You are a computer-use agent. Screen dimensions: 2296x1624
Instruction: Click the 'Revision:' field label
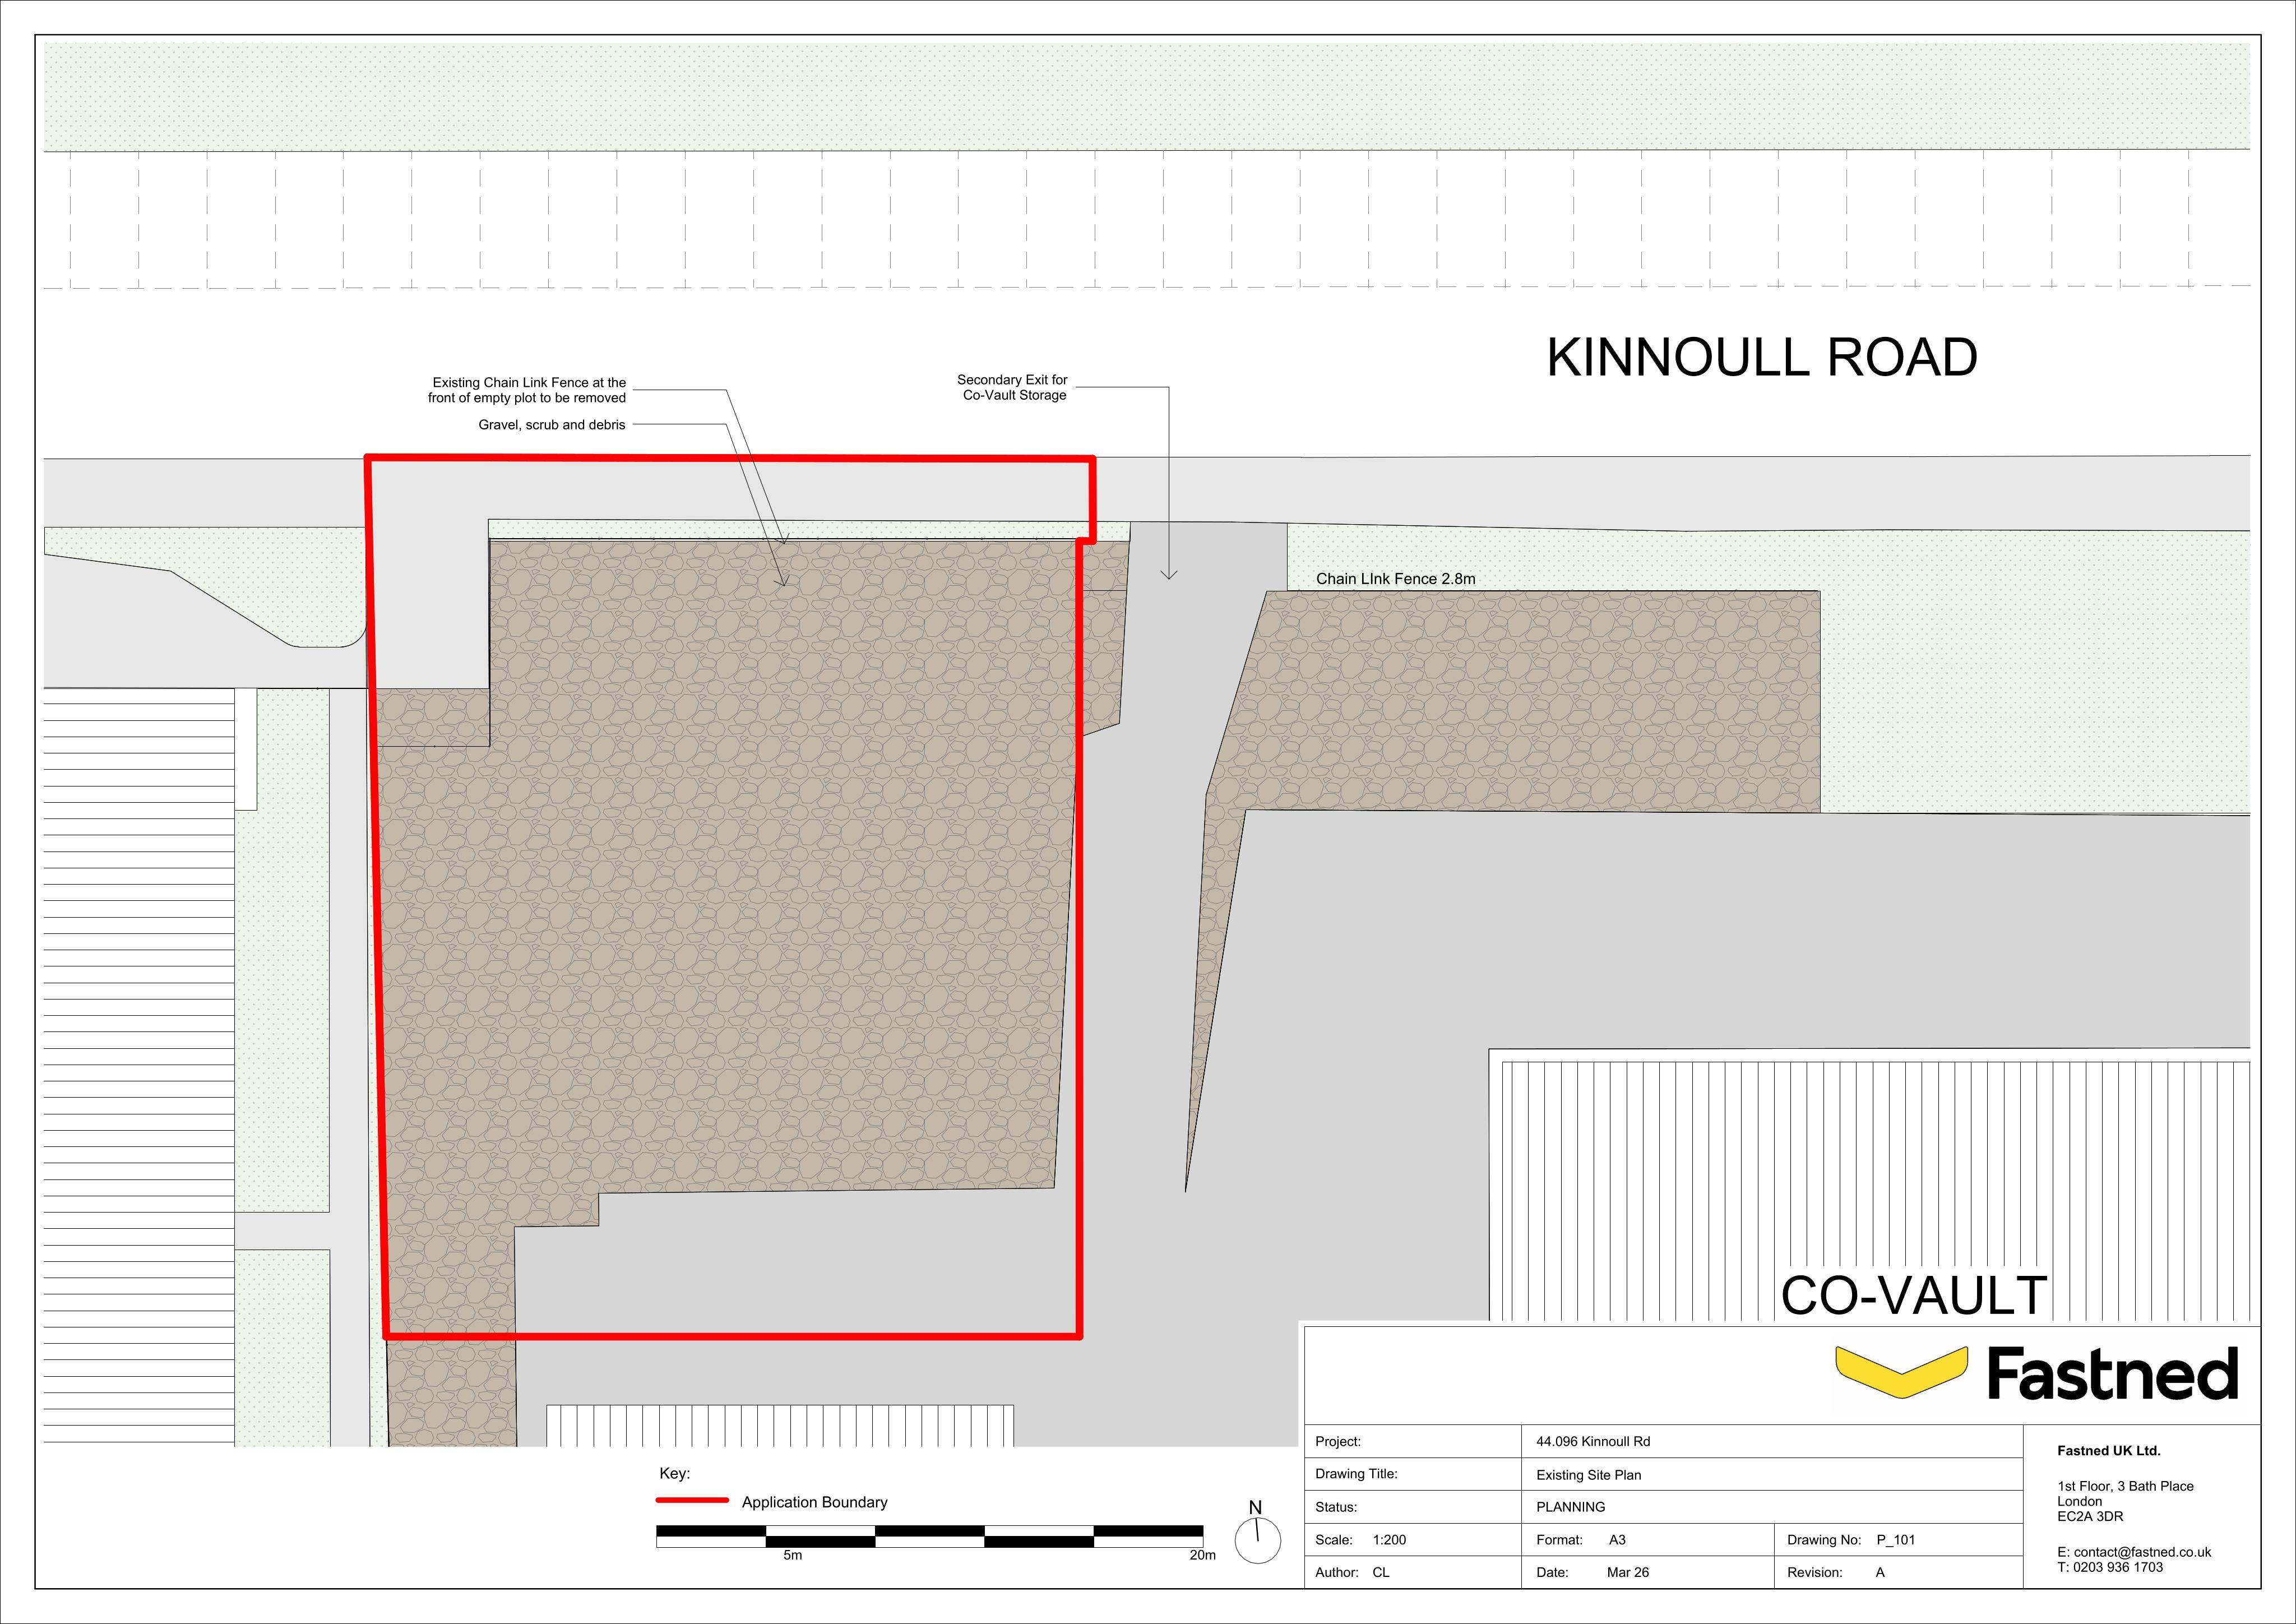(1814, 1572)
